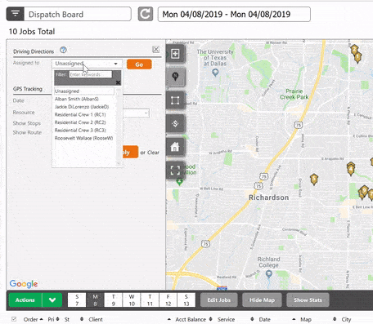Screen dimensions: 373x324
Task: Toggle the select-all checkbox by Order column
Action: 14,319
